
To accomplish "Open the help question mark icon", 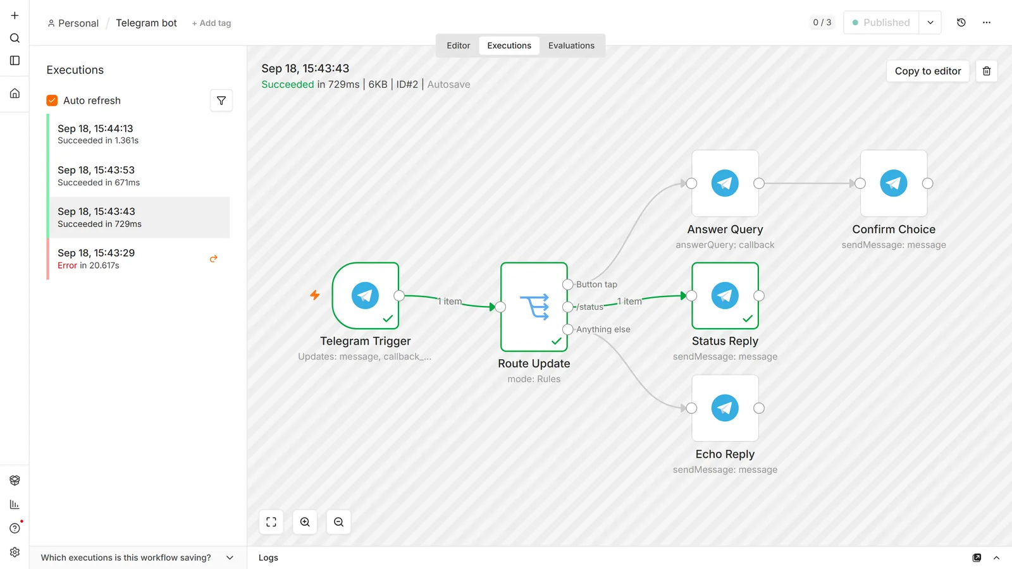I will (15, 529).
